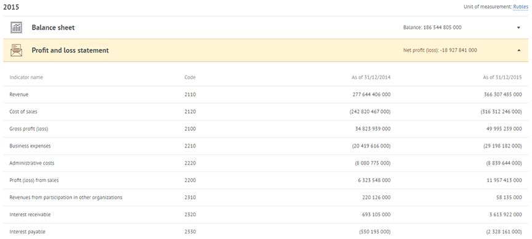This screenshot has height=239, width=532.
Task: Click 2014 Gross profit 34 823 939 000
Action: (373, 128)
